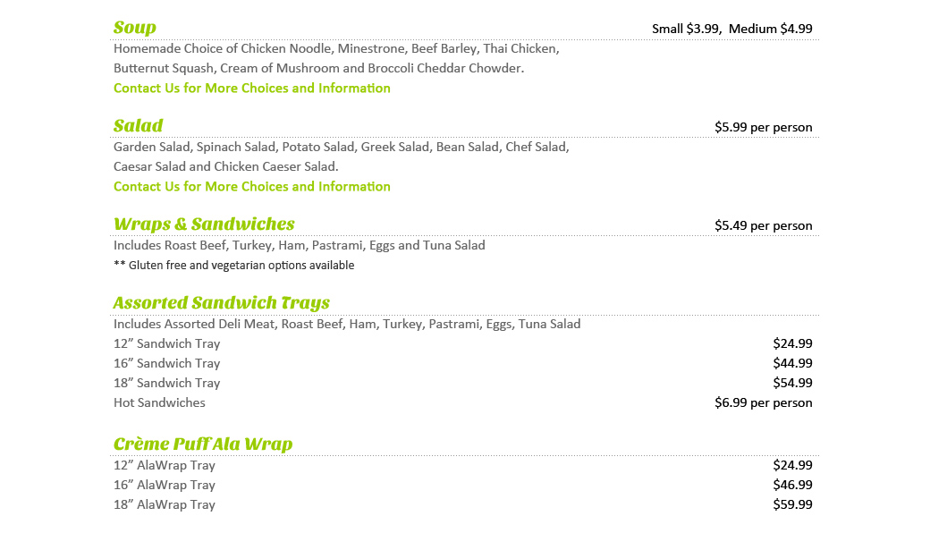
Task: Click the Assorted Sandwich Trays heading
Action: click(x=221, y=303)
